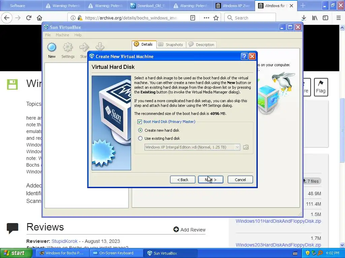The image size is (345, 258).
Task: Toggle Firefox sidebar icon
Action: 325,18
